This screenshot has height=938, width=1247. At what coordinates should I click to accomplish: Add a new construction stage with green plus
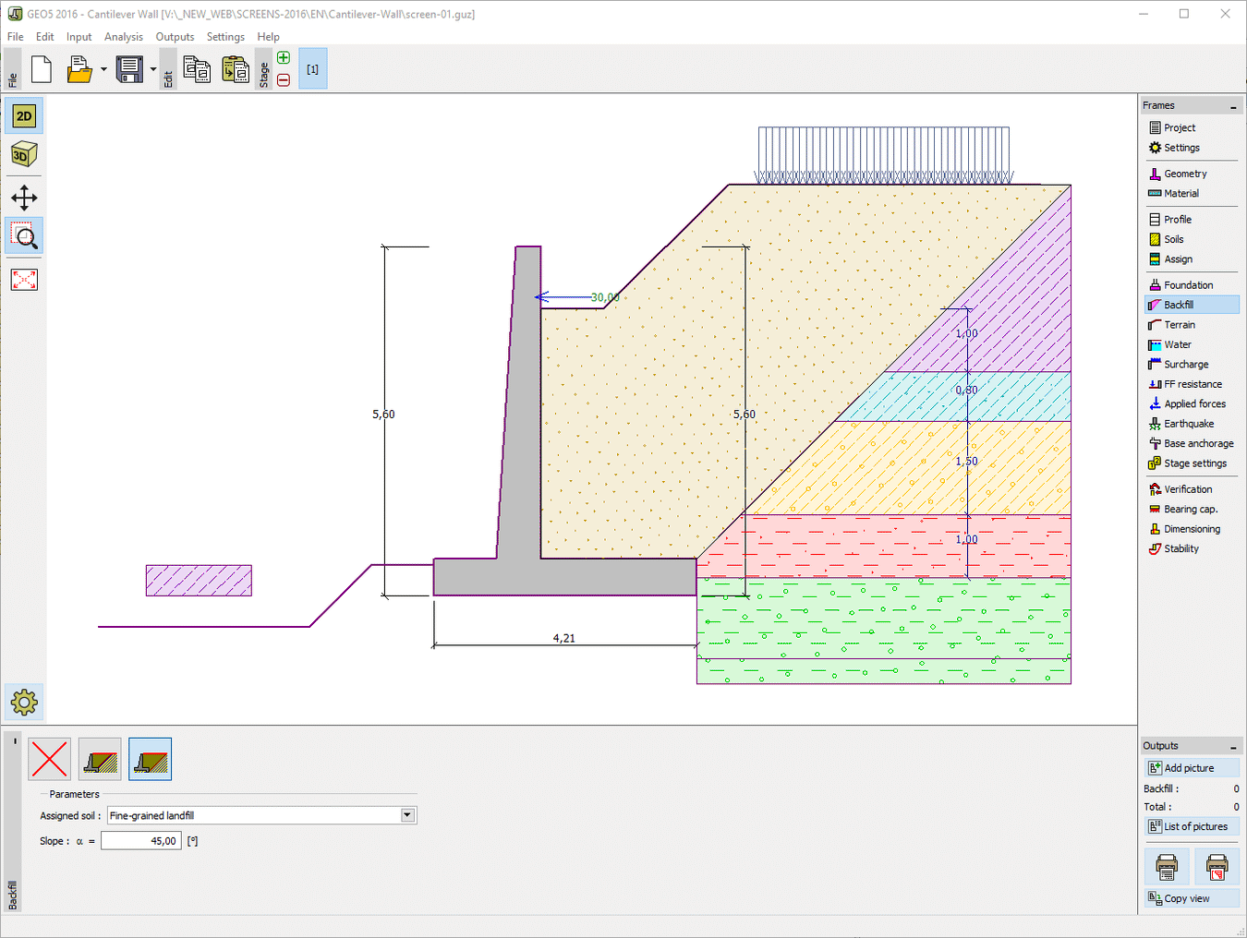click(284, 56)
